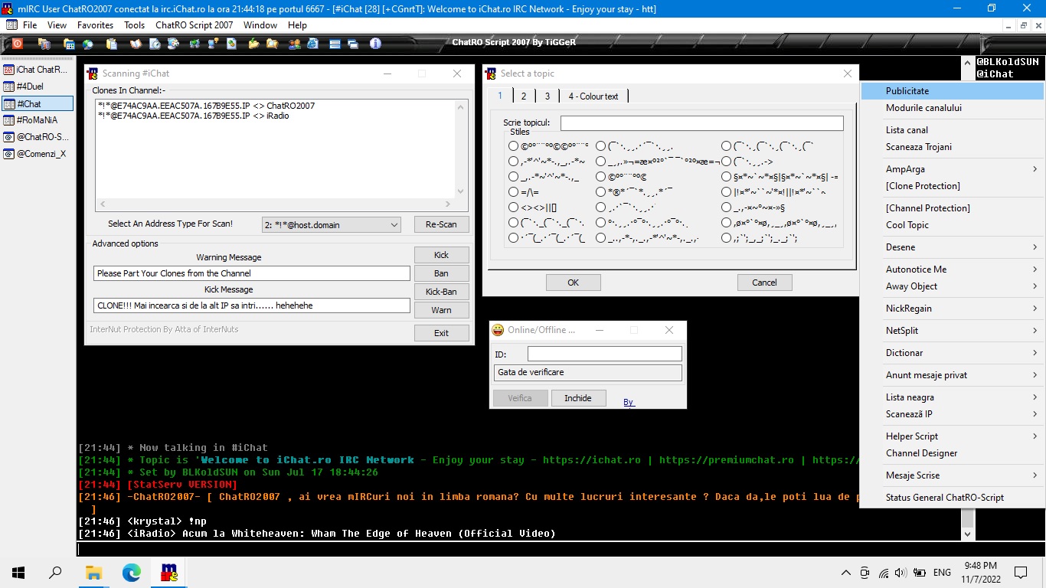Click the Kick-Ban button
1046x588 pixels.
point(441,292)
